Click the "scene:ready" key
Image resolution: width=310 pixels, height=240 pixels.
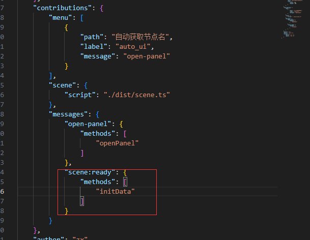90,172
